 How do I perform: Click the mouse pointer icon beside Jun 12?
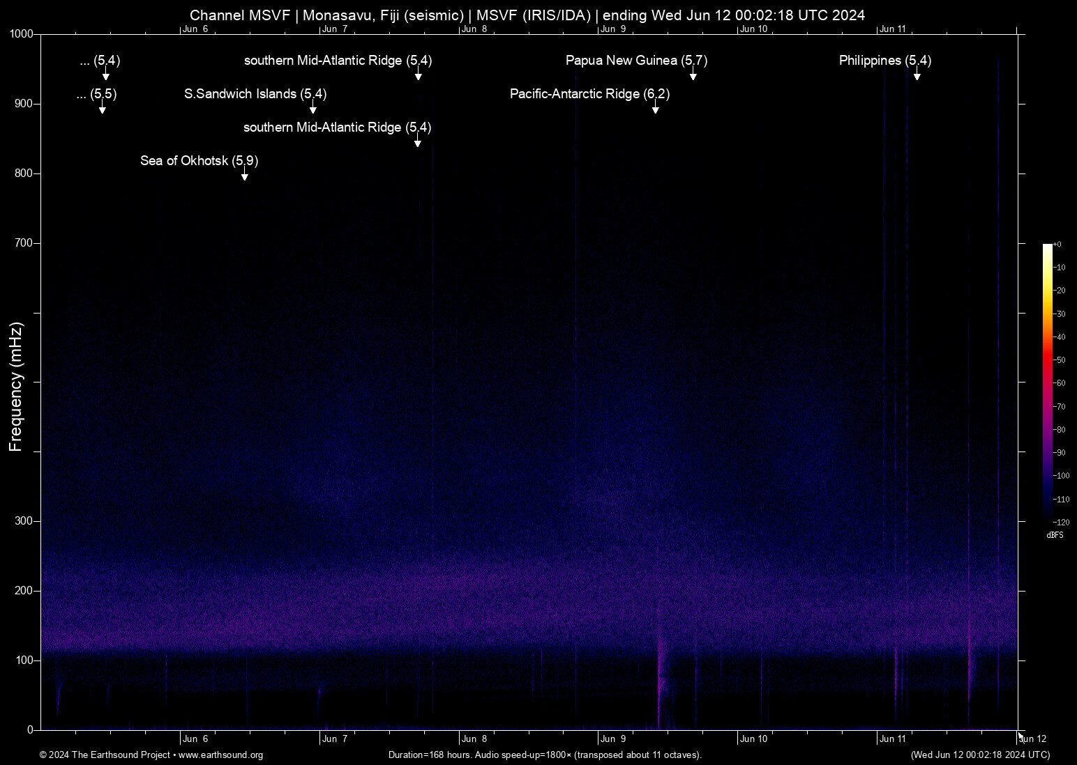coord(1021,736)
